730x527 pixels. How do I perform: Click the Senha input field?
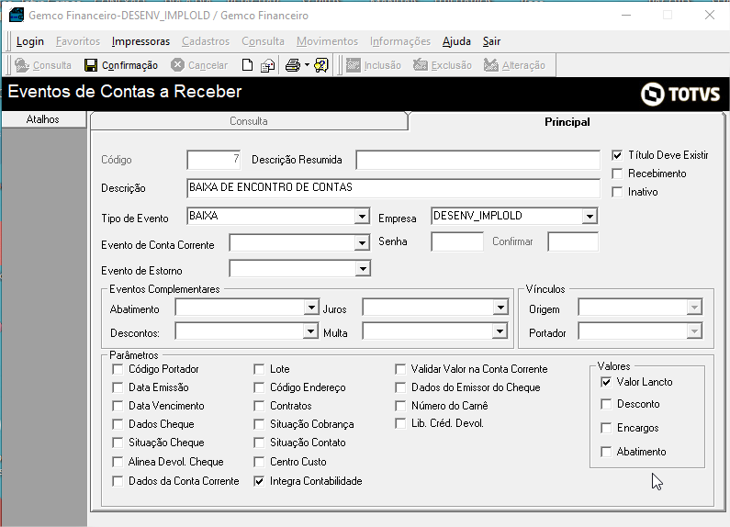457,242
